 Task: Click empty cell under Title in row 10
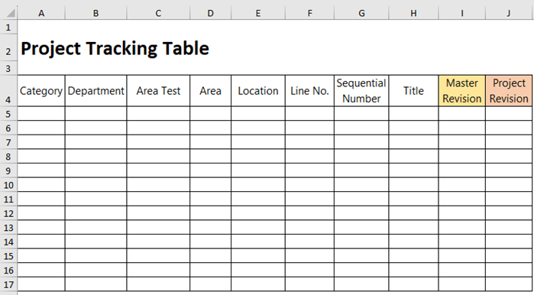coord(413,185)
